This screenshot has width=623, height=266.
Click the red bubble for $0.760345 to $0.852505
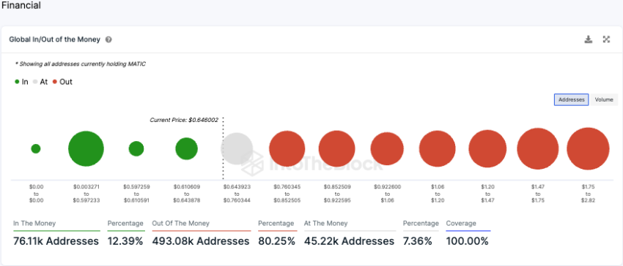pyautogui.click(x=287, y=148)
